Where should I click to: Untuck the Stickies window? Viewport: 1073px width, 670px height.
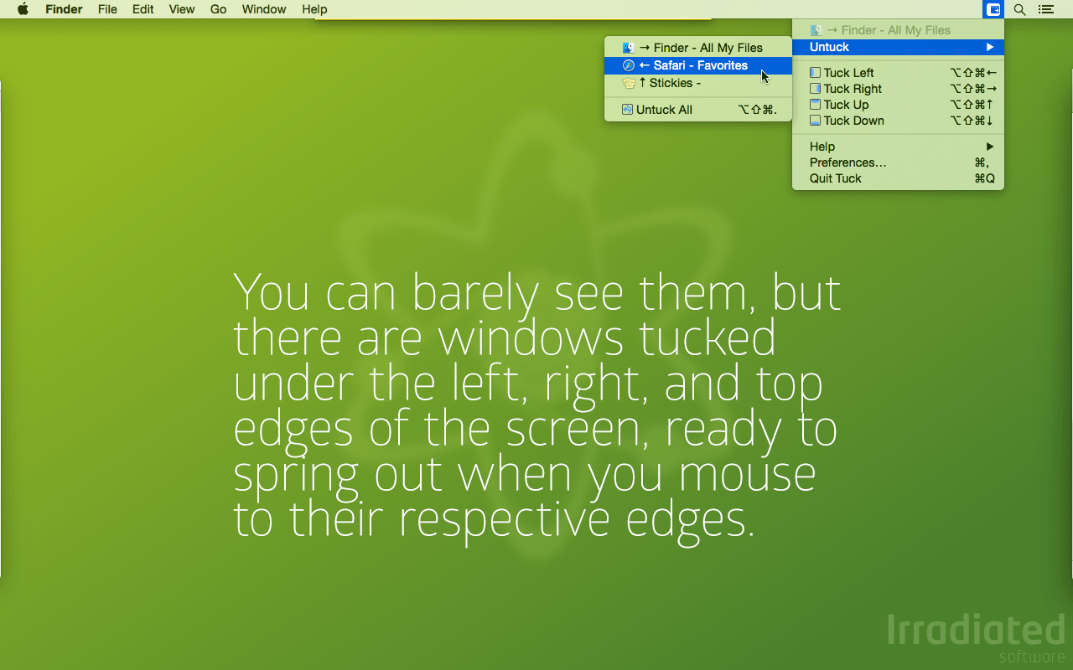pyautogui.click(x=674, y=83)
